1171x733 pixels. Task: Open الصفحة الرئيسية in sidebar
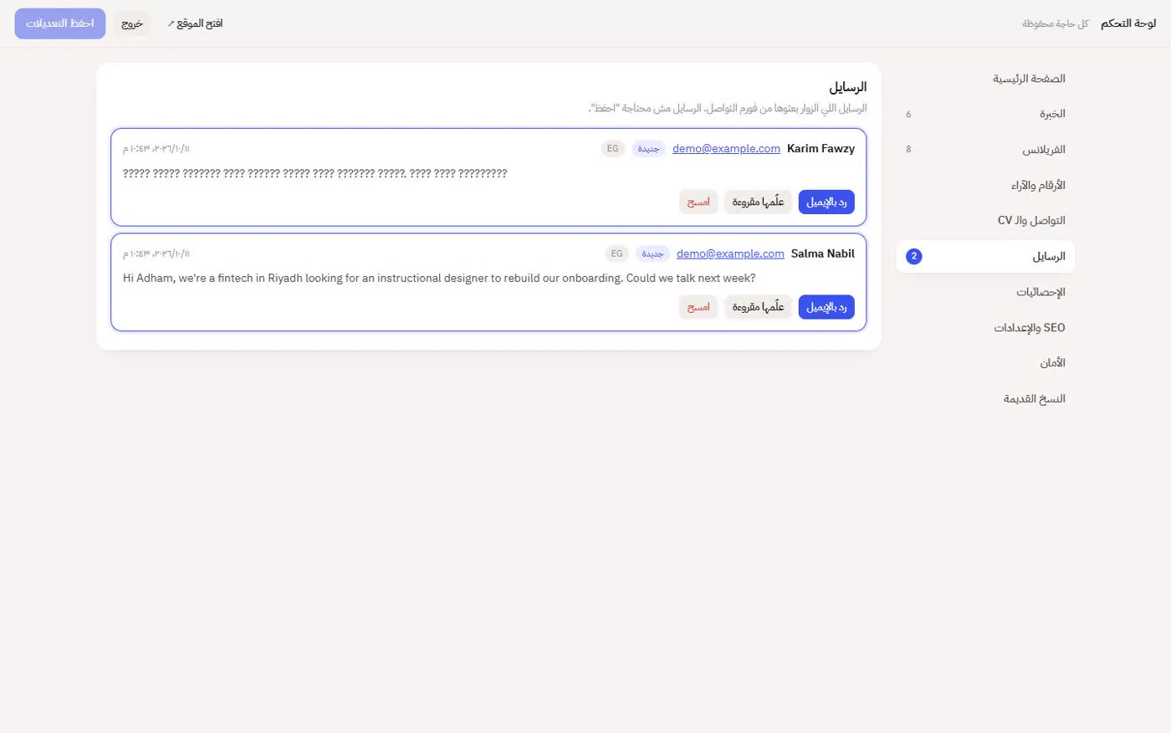985,79
